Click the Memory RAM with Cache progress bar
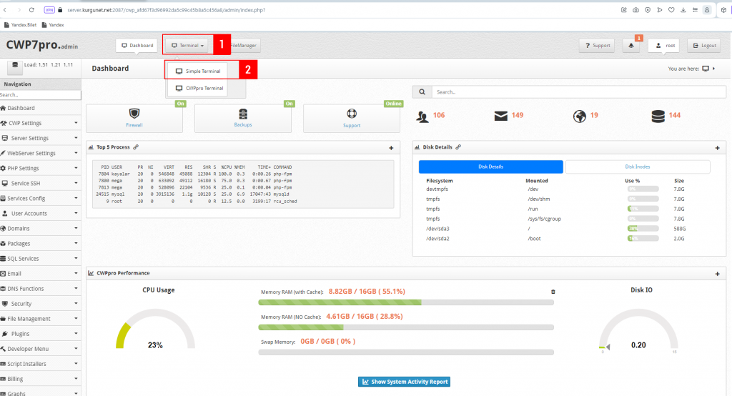732x396 pixels. click(x=406, y=302)
